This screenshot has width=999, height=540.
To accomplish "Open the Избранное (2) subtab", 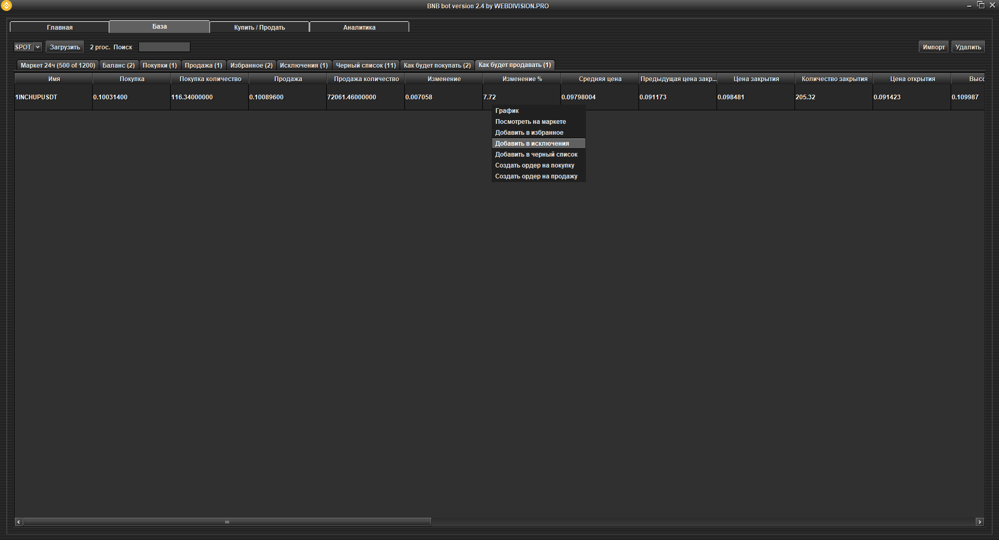I will (251, 65).
